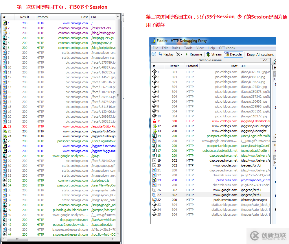Click Resume in the Fiddler toolbar
289x244 pixels.
point(194,54)
